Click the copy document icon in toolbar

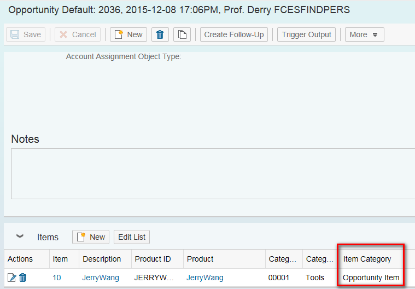pos(182,34)
